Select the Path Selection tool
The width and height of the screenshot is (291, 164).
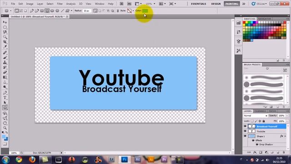(5, 102)
